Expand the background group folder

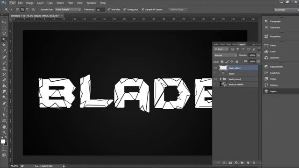click(221, 79)
